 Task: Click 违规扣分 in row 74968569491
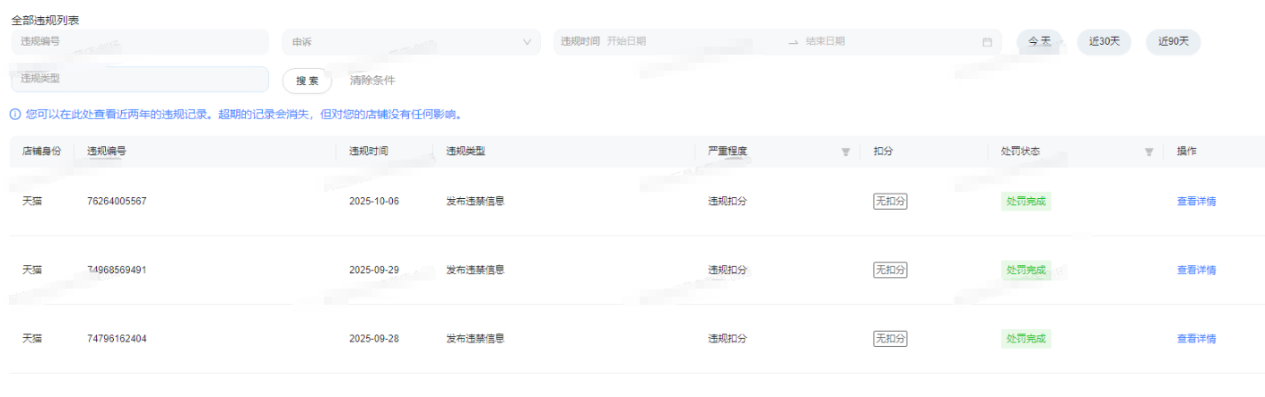click(x=728, y=270)
